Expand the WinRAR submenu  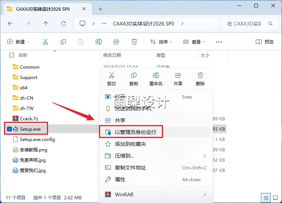pos(205,195)
